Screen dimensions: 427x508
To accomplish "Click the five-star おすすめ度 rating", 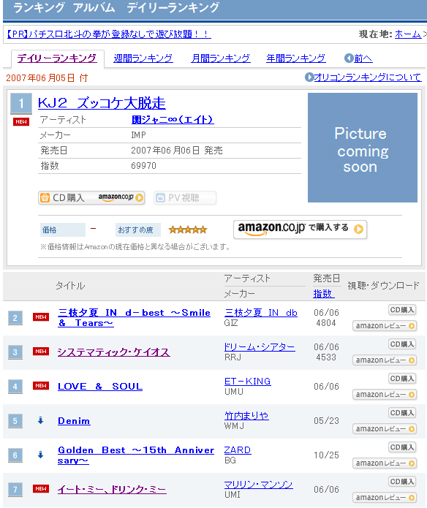I will point(188,230).
